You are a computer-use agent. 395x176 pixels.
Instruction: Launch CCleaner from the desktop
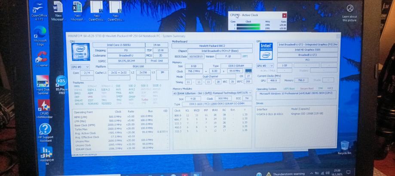pos(42,59)
